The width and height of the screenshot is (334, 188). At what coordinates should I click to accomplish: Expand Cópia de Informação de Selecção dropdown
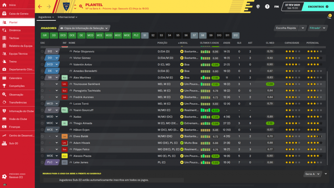click(84, 28)
